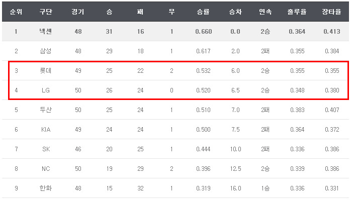Select the 롯데 team name
Viewport: 351px width, 200px height.
tap(46, 71)
